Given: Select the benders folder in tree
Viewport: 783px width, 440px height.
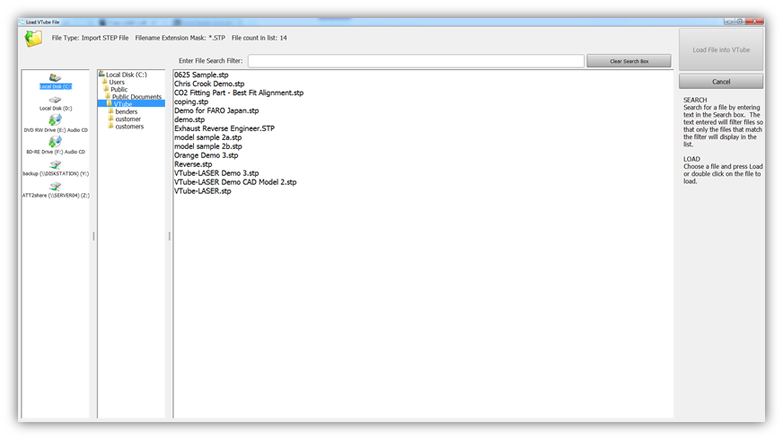Looking at the screenshot, I should click(x=127, y=111).
